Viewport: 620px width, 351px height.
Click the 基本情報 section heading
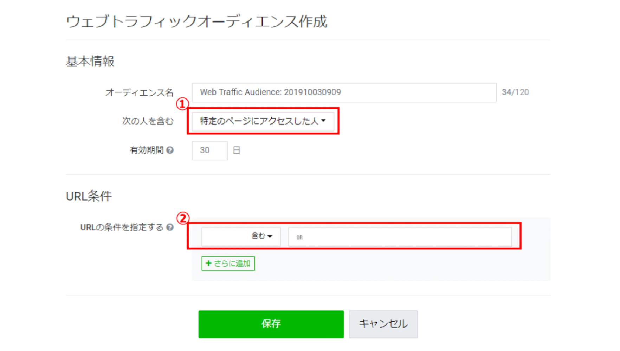click(x=90, y=62)
